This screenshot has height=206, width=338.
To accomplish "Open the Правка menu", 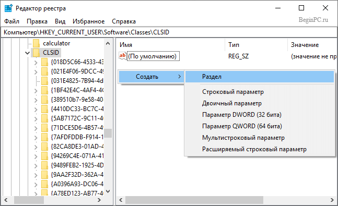I will (37, 21).
